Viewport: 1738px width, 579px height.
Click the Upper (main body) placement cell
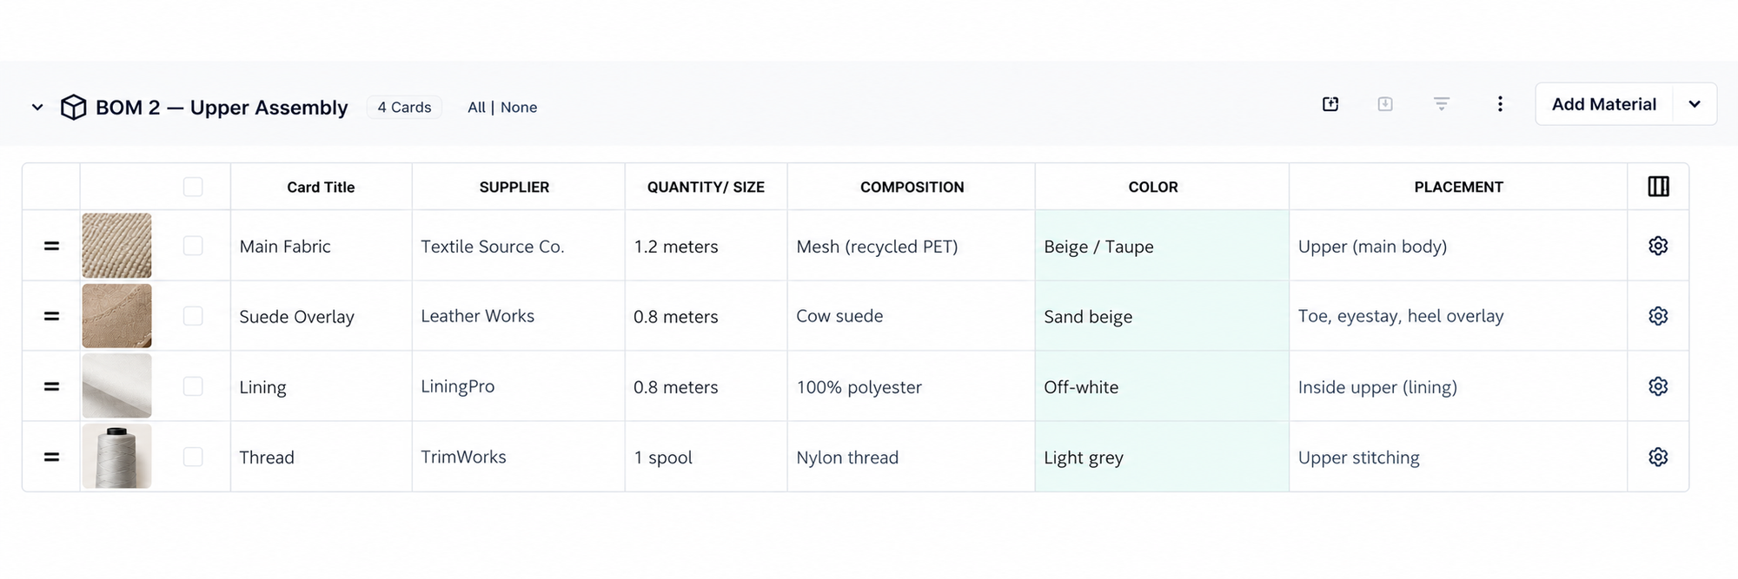click(1458, 246)
